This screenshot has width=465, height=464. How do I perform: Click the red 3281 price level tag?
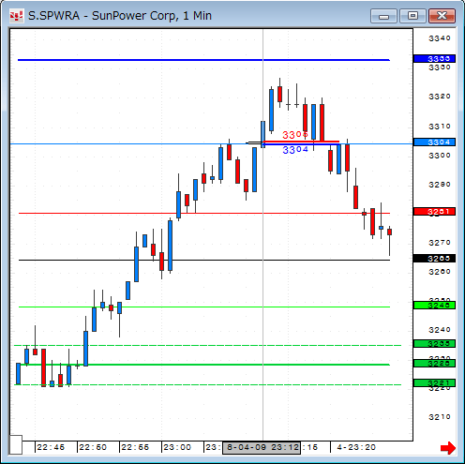tap(434, 212)
